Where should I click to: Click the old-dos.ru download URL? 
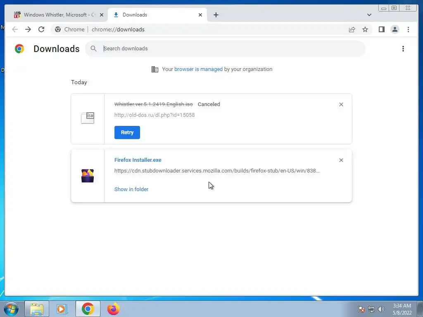pyautogui.click(x=154, y=115)
